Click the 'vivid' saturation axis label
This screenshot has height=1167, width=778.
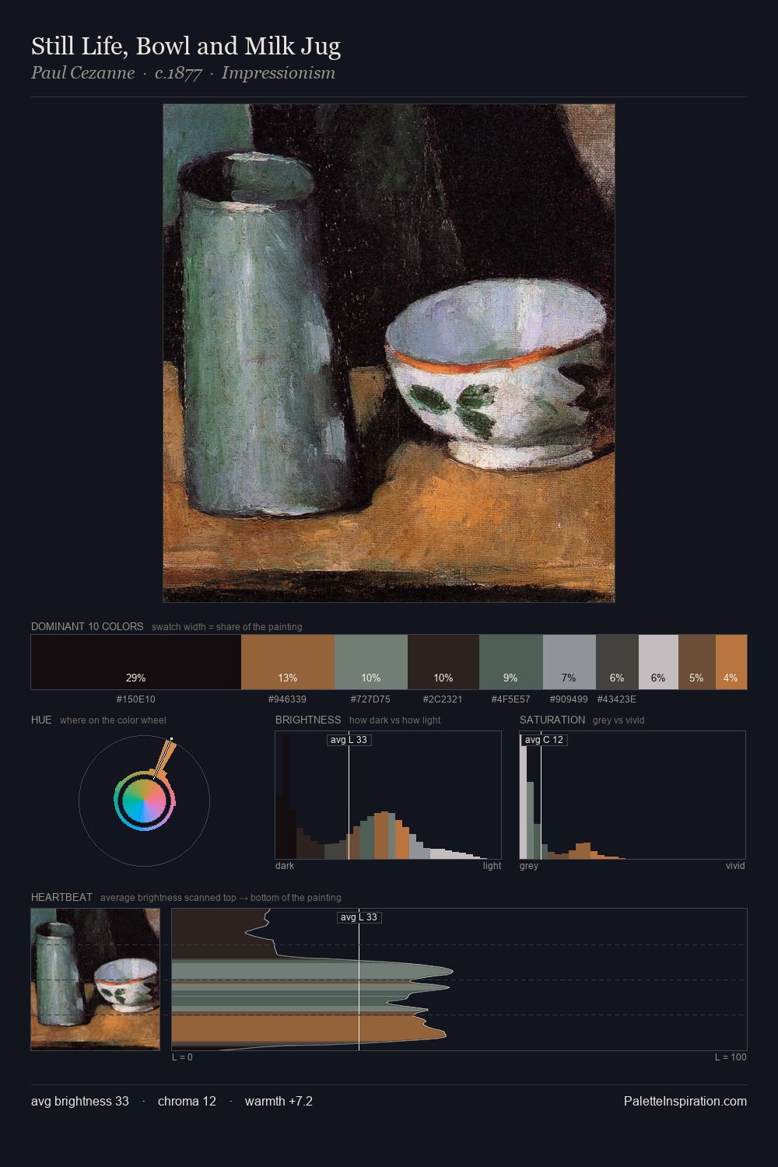(735, 866)
